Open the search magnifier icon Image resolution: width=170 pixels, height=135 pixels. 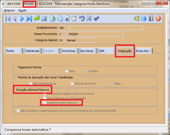(44, 19)
